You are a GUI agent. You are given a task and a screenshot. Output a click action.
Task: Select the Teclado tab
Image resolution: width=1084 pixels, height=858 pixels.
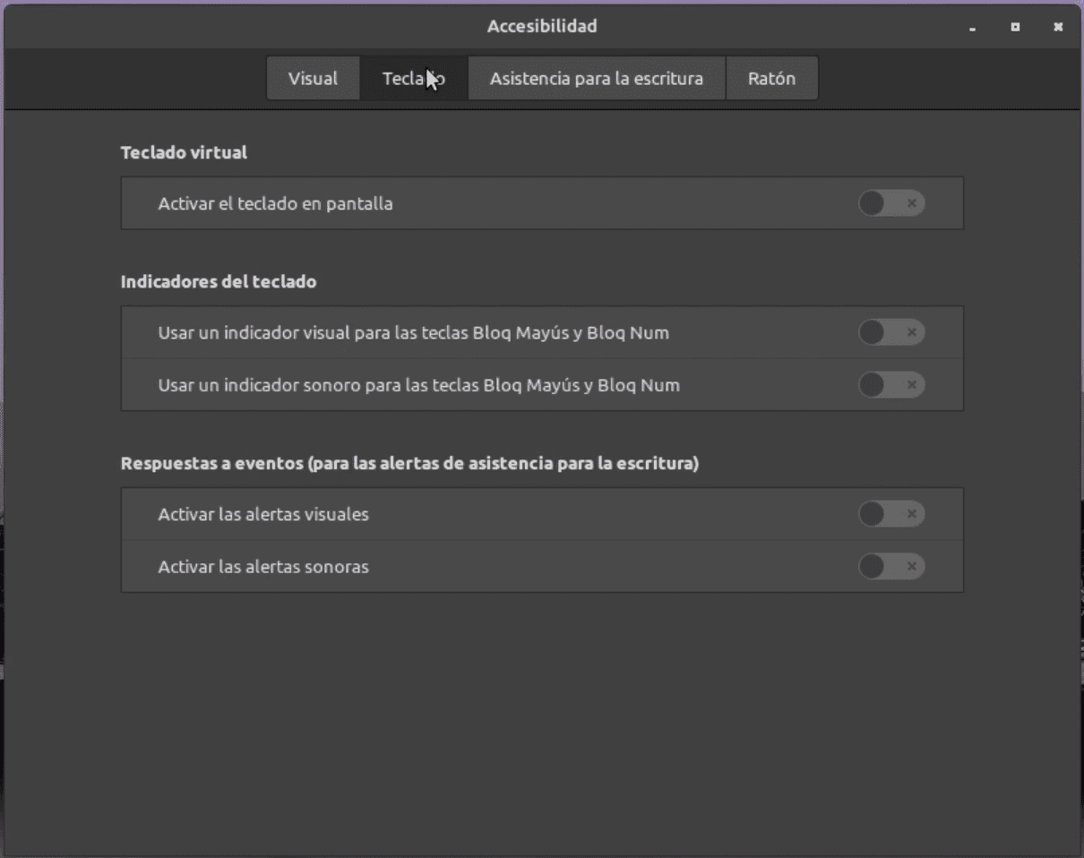click(414, 78)
